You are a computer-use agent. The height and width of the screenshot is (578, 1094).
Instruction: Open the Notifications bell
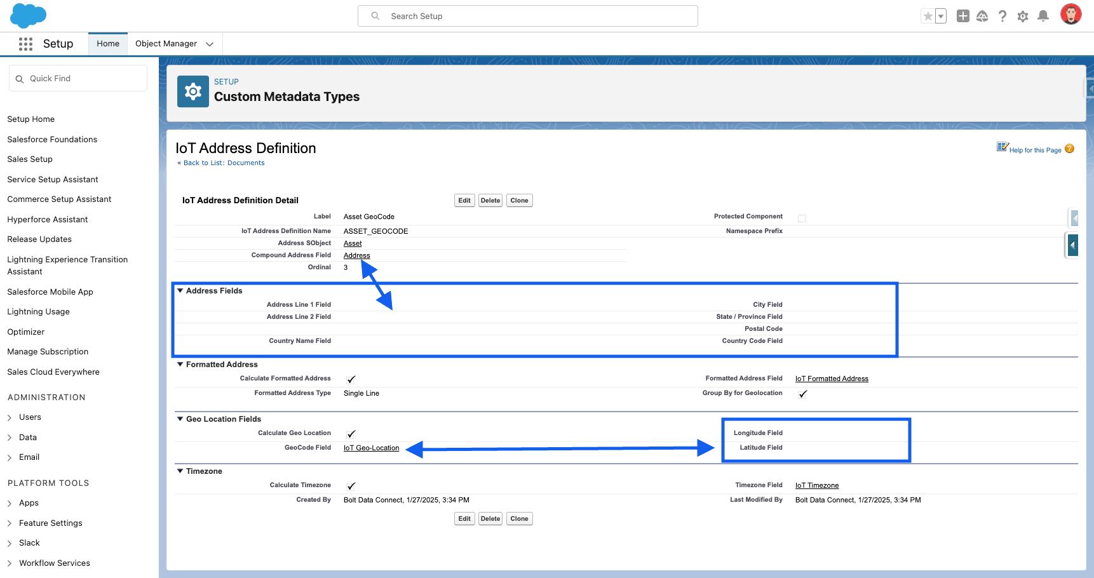click(1043, 17)
